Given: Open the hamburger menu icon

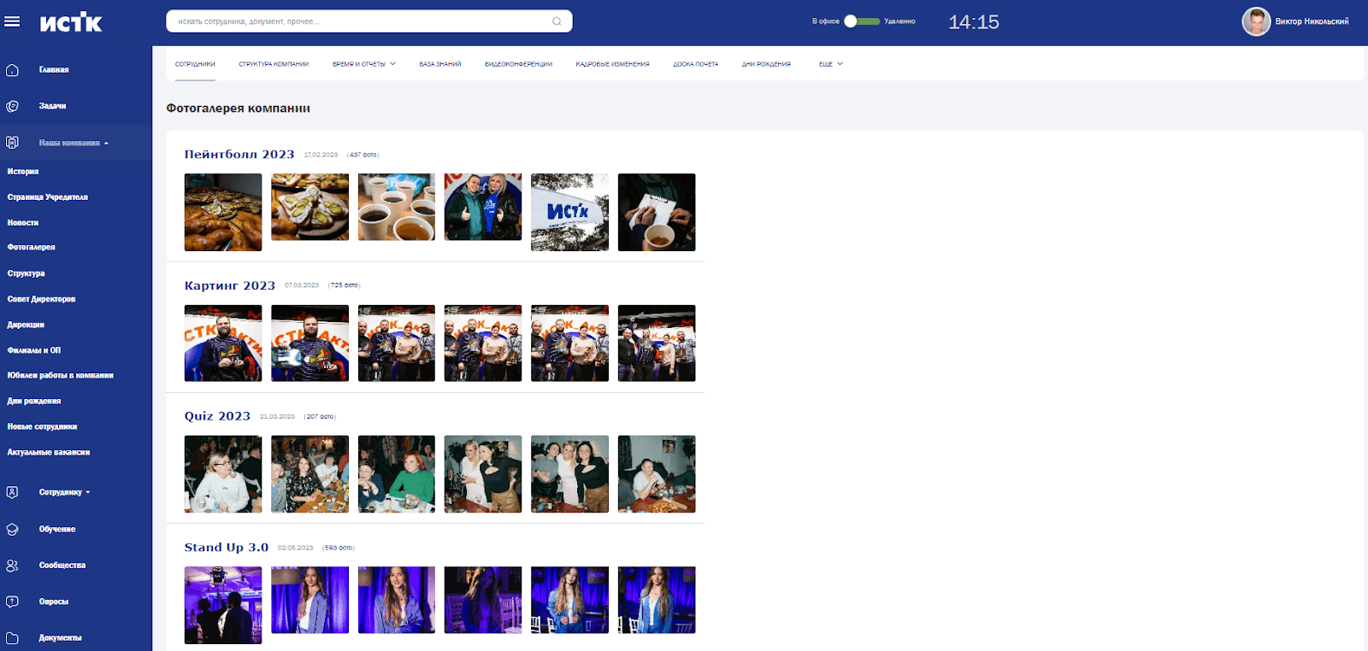Looking at the screenshot, I should tap(12, 21).
